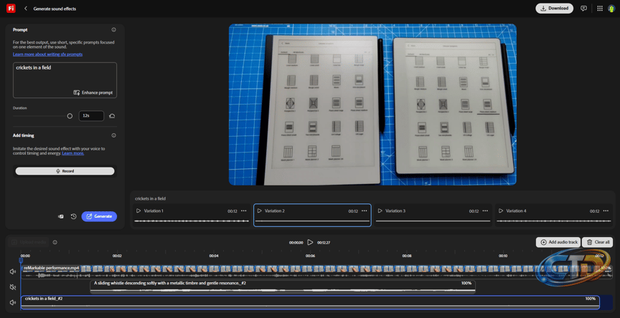Open the Adobe Firefly home logo
This screenshot has width=620, height=318.
click(x=11, y=9)
